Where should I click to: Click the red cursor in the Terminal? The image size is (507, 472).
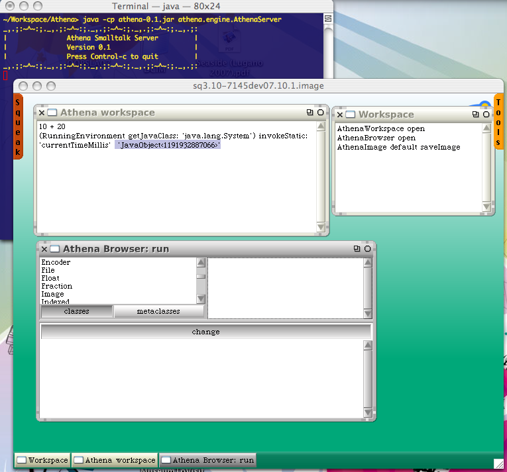5,75
